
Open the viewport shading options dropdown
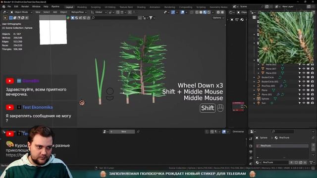[212, 12]
